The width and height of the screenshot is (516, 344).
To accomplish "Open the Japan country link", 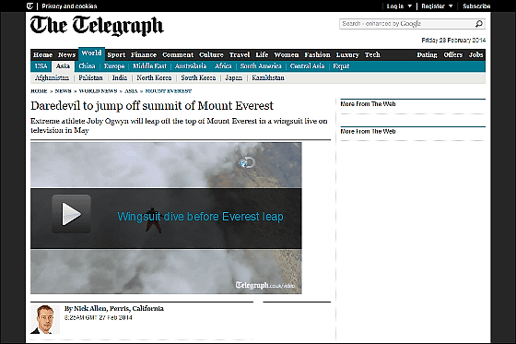I will [x=234, y=77].
